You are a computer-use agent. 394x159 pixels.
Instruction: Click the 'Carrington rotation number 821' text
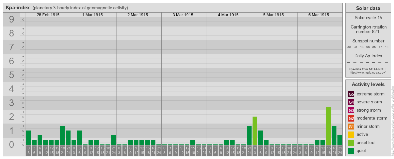pyautogui.click(x=368, y=29)
